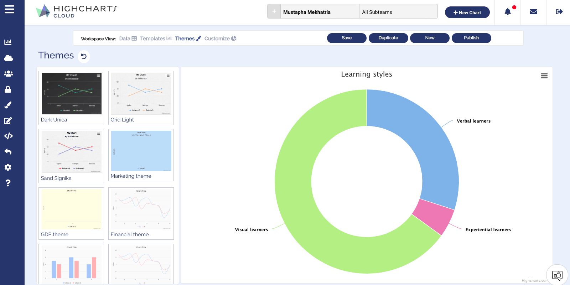Click the pink Experiential learners donut slice
Image resolution: width=570 pixels, height=285 pixels.
(434, 216)
